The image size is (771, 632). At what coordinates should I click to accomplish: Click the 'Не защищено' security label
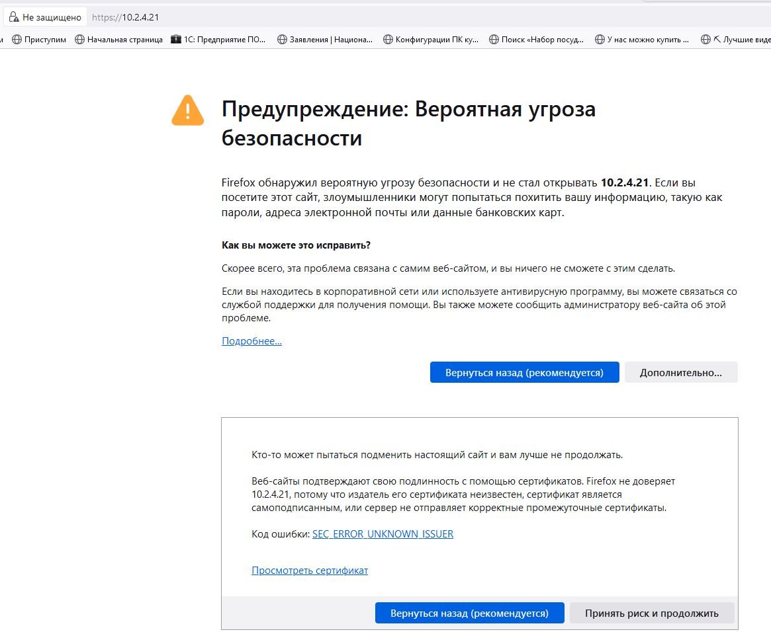point(52,17)
